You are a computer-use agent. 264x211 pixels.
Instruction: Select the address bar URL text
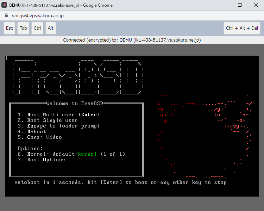[38, 16]
